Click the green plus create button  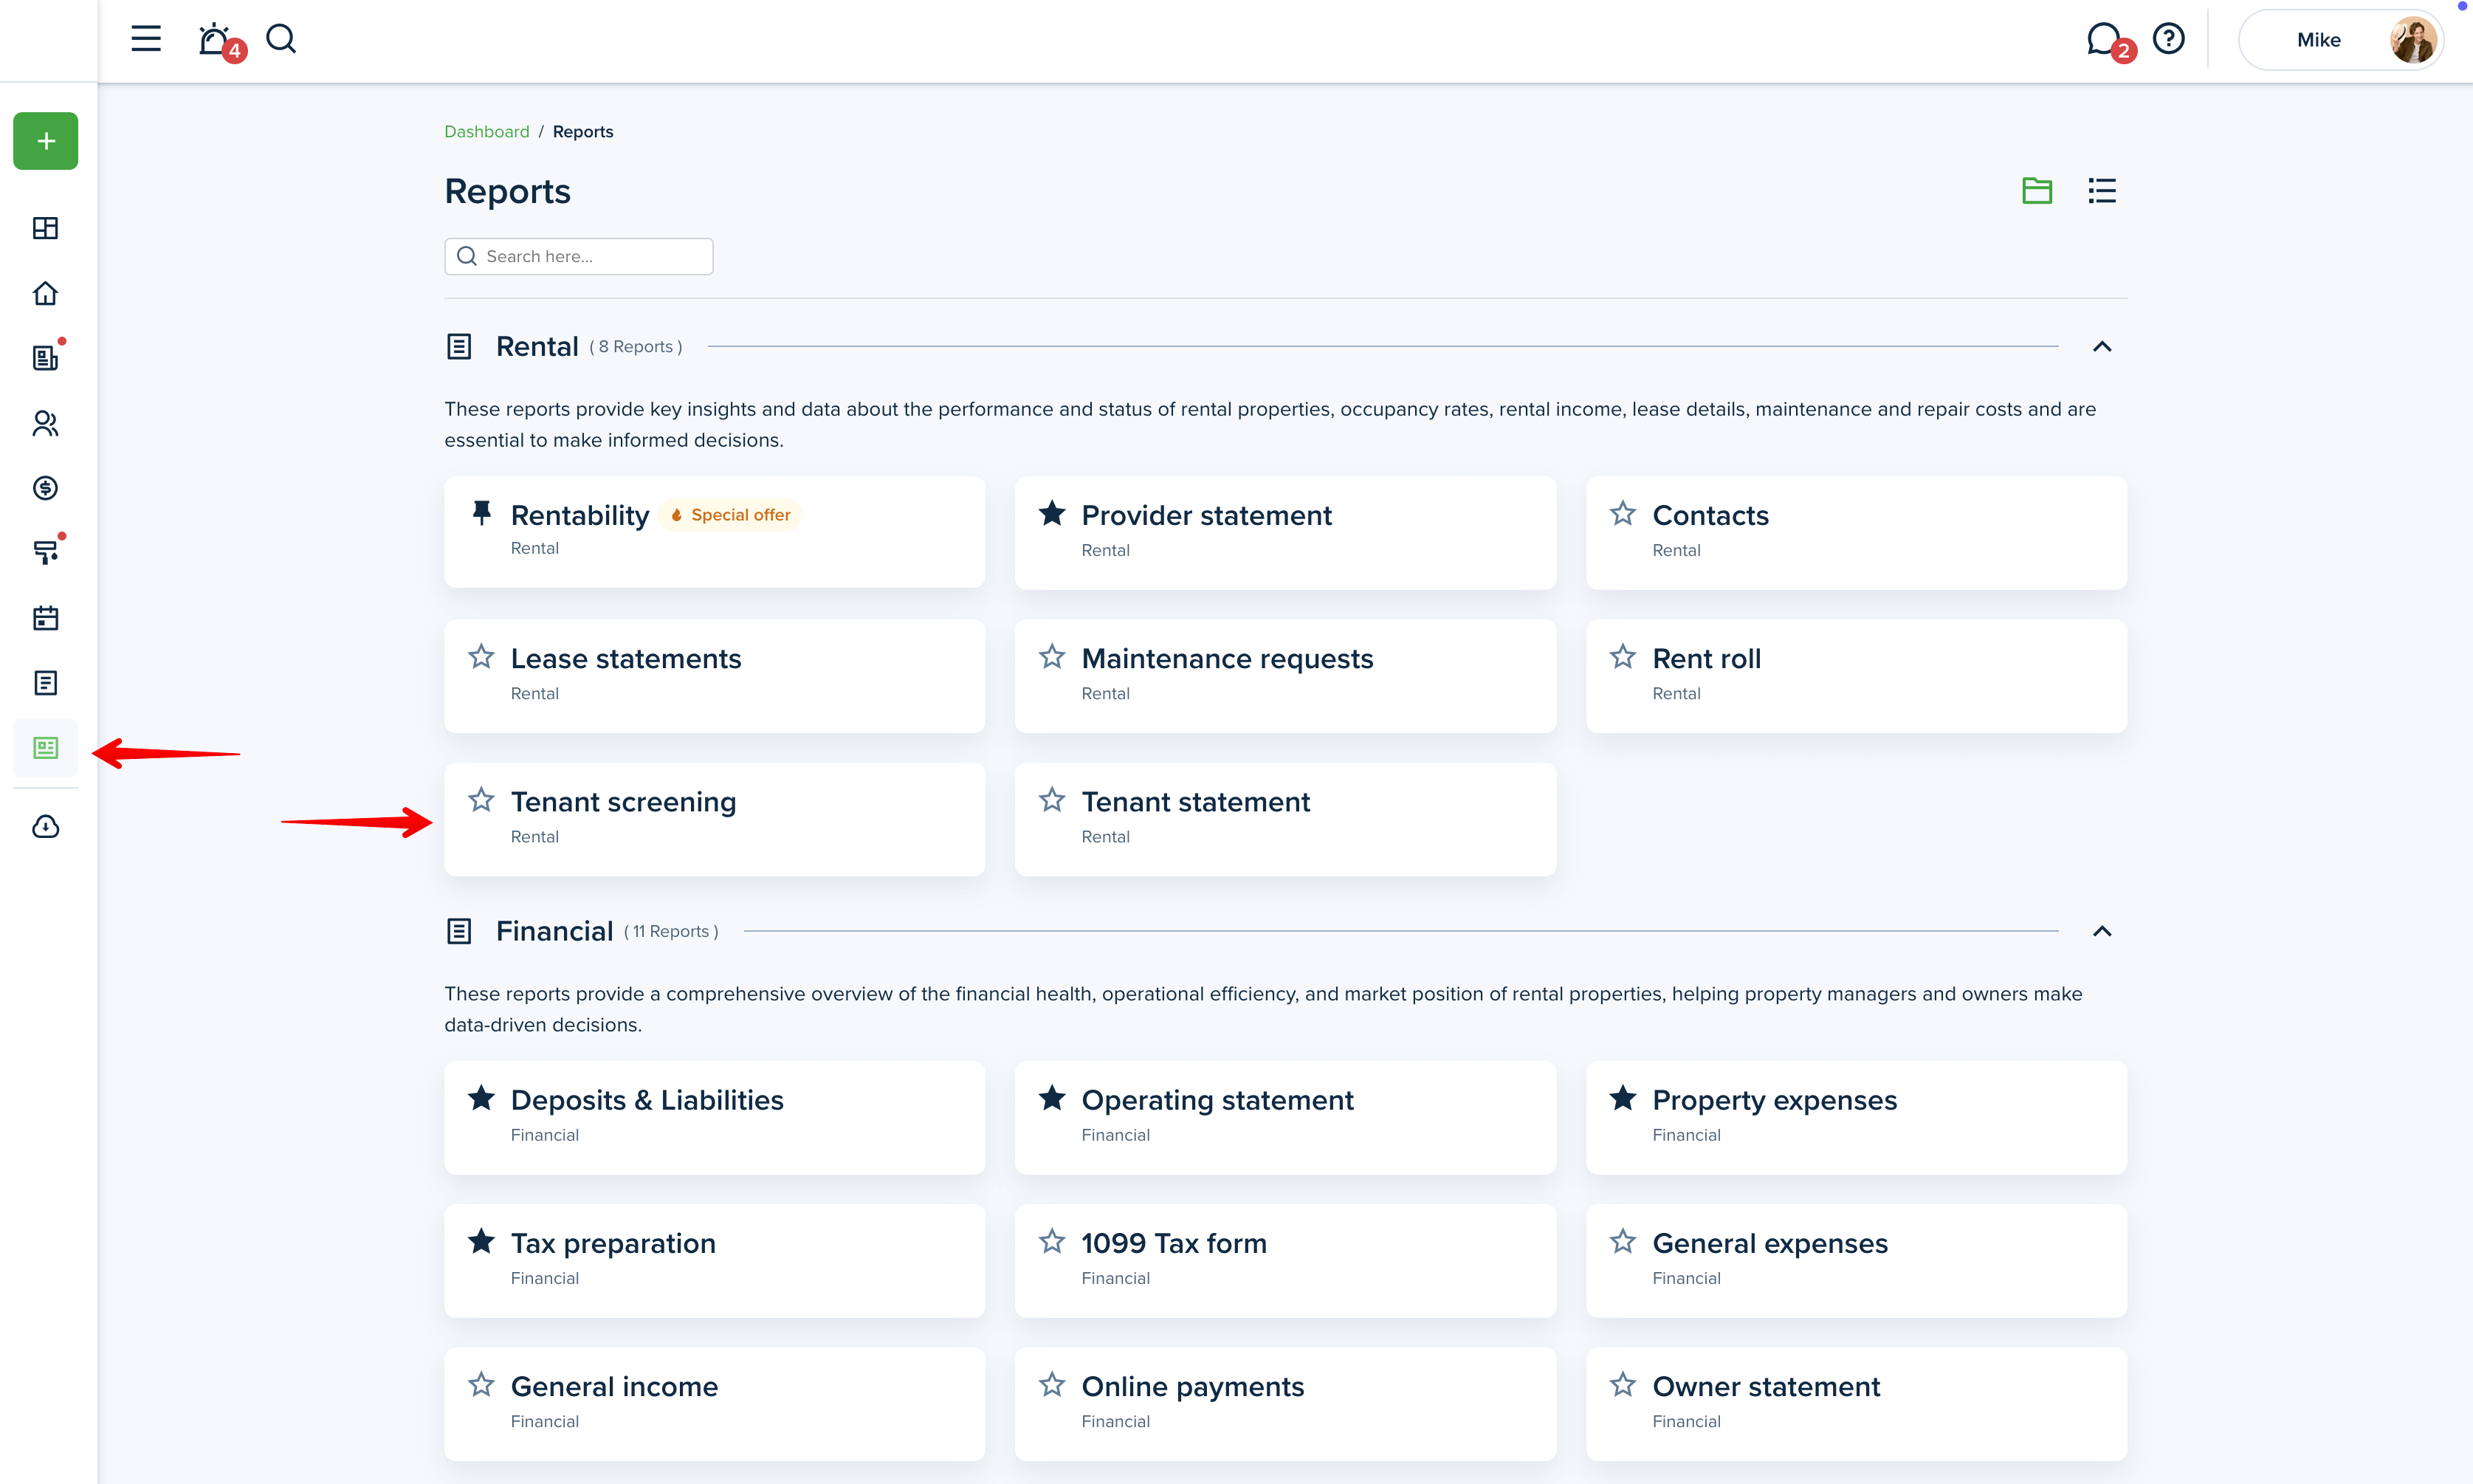(46, 141)
